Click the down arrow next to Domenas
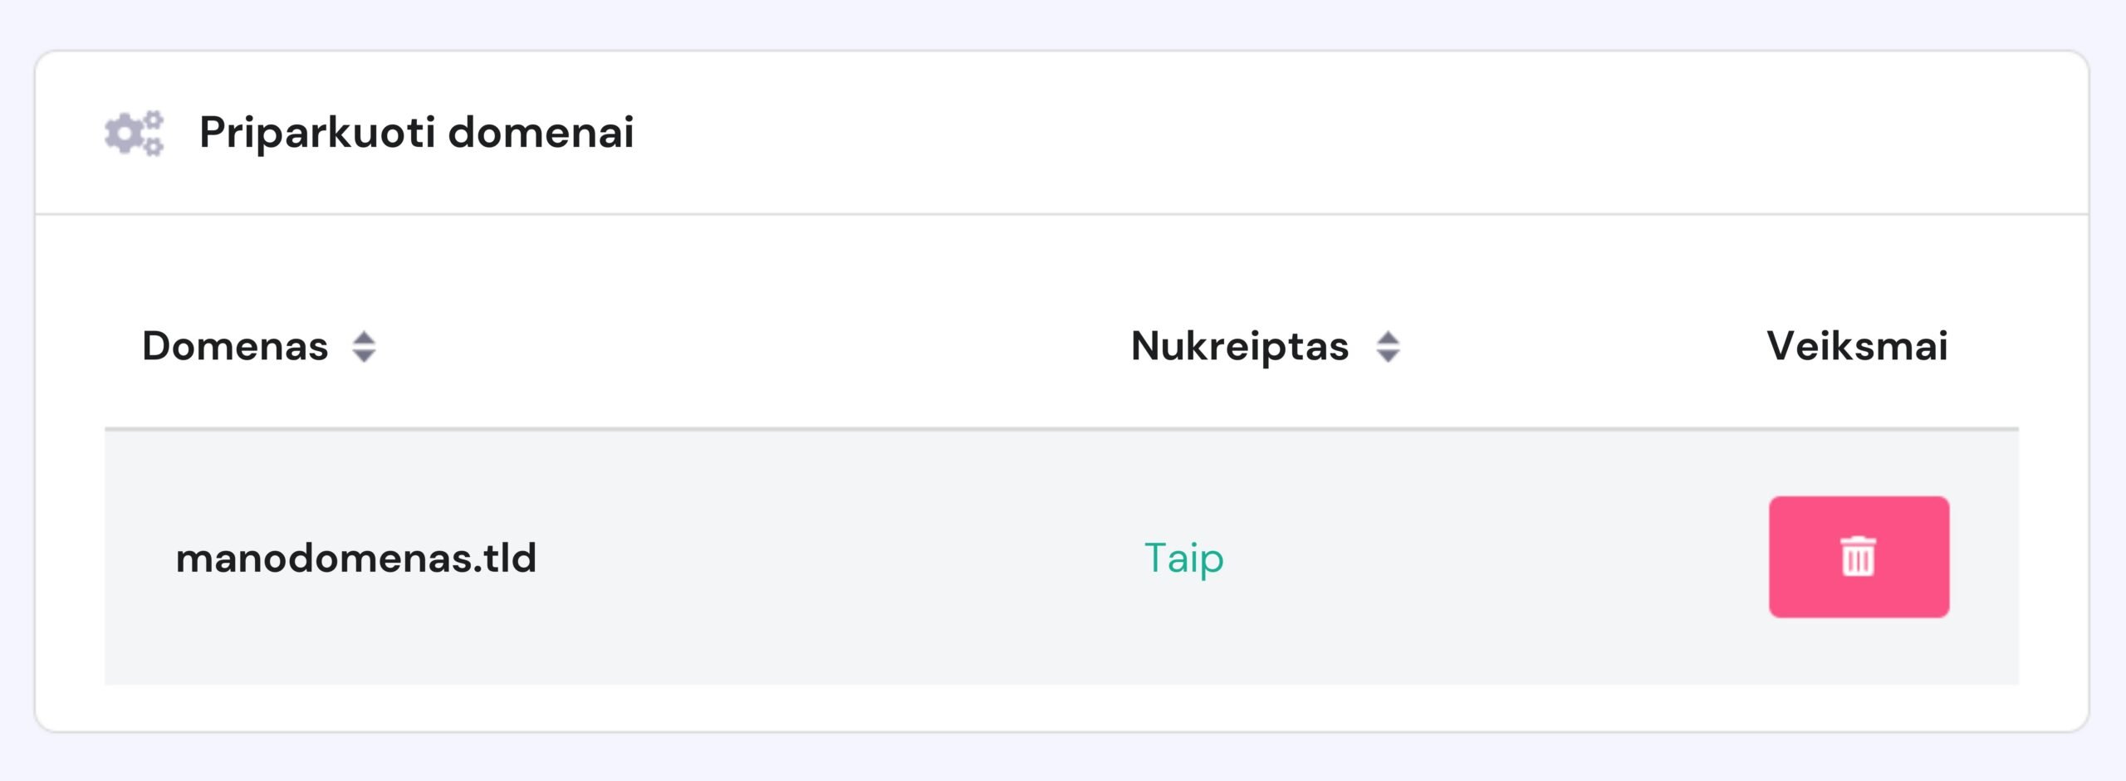The height and width of the screenshot is (781, 2126). [364, 357]
